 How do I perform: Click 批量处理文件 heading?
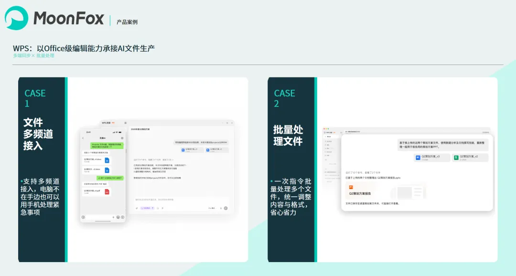tap(288, 135)
